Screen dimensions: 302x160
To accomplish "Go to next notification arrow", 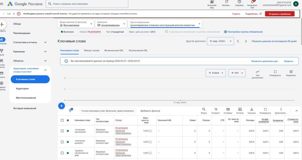I will point(14,14).
